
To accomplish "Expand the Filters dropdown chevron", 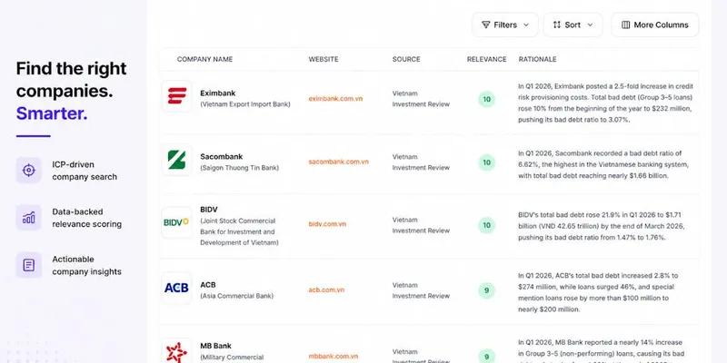I will click(x=526, y=25).
